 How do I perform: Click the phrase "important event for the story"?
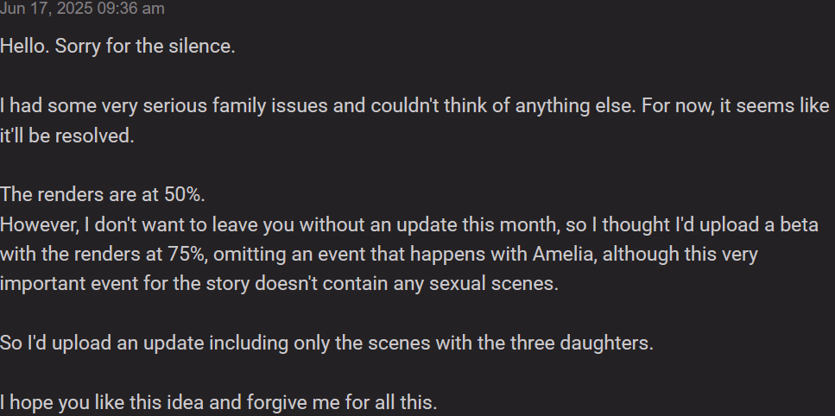[x=124, y=284]
